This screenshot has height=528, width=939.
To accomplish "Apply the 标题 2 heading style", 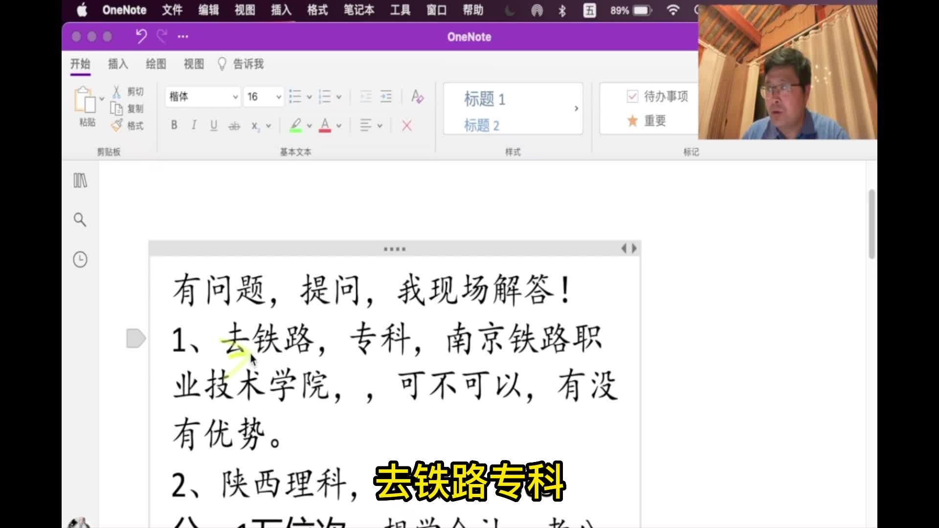I will click(x=482, y=125).
